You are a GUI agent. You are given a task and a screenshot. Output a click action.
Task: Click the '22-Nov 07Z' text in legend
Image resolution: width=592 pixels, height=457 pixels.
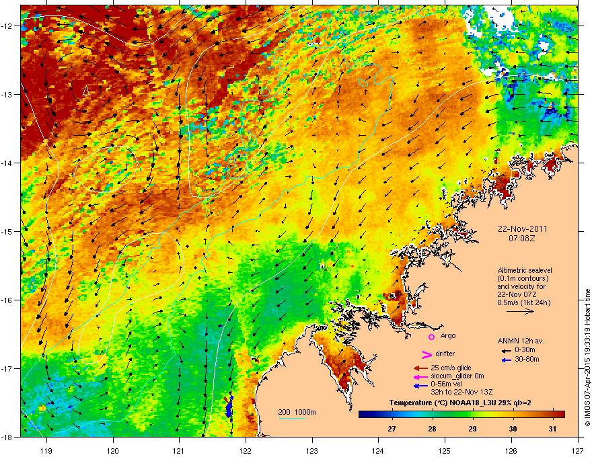pyautogui.click(x=517, y=294)
